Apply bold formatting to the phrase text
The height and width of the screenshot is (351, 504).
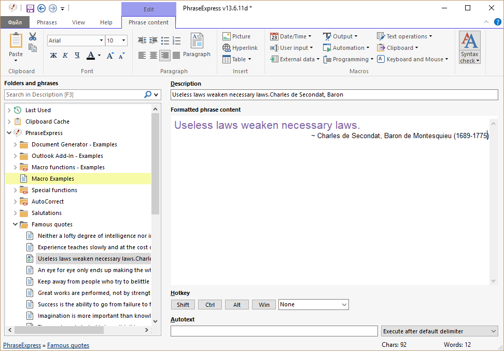point(53,55)
